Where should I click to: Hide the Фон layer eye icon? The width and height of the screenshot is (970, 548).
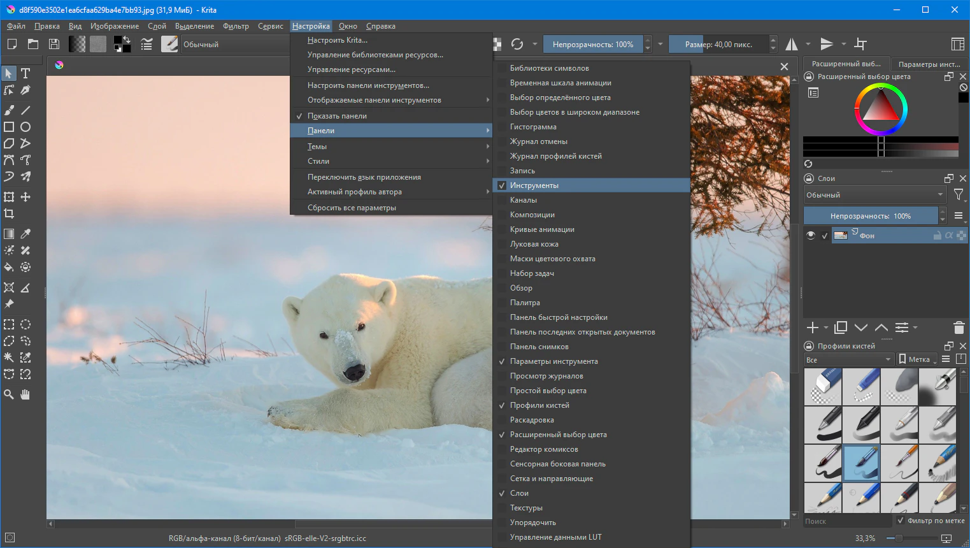(x=811, y=235)
